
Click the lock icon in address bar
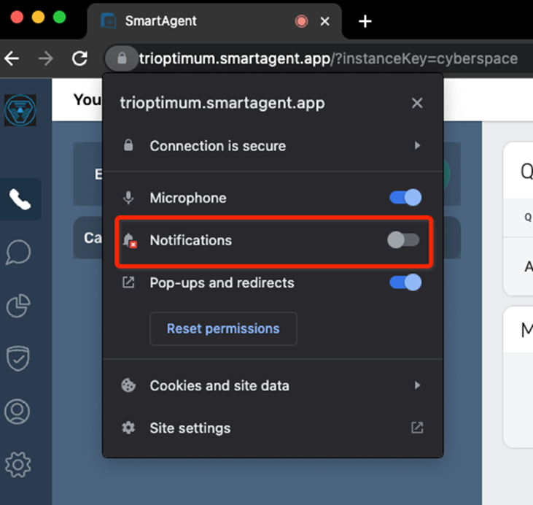click(122, 58)
